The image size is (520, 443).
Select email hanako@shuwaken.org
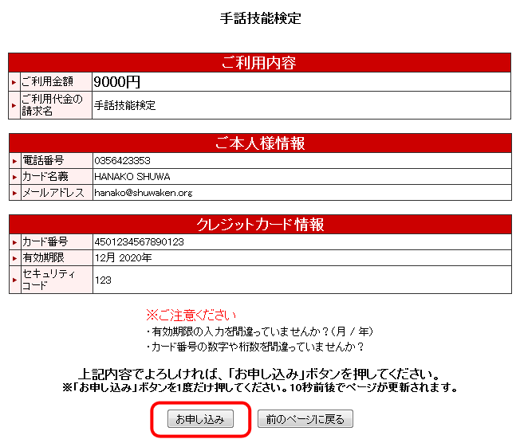144,193
